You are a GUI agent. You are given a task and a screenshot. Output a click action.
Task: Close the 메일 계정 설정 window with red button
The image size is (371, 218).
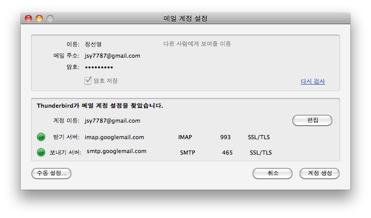click(28, 19)
